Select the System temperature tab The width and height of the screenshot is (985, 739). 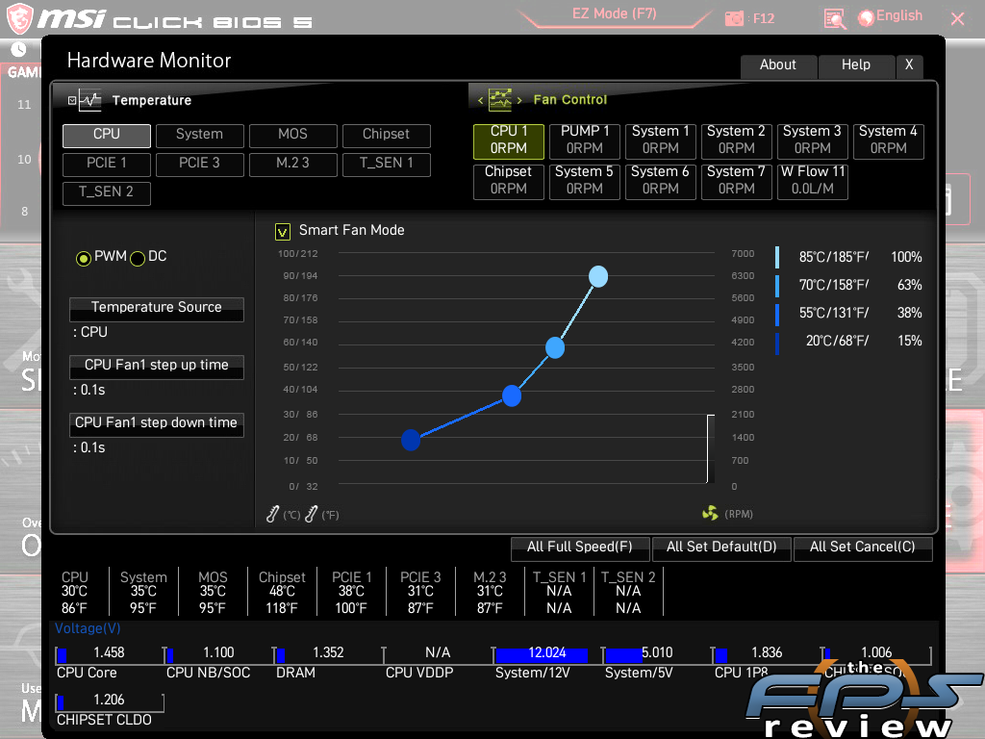[x=200, y=135]
